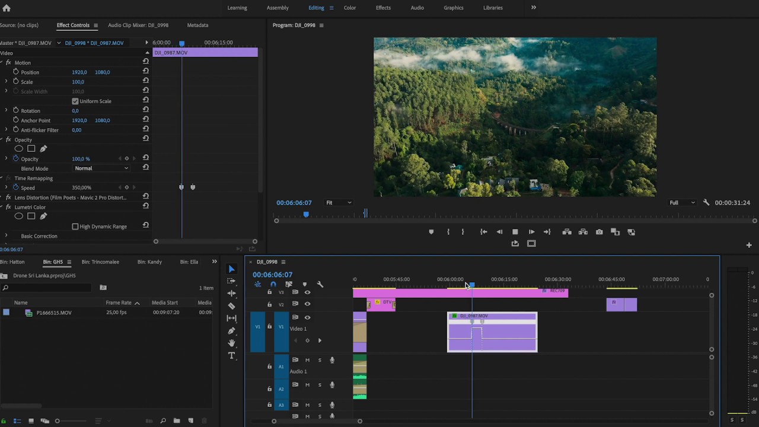Screen dimensions: 759x427
Task: Select the P1666515.MOV clip in the project bin
Action: click(x=54, y=313)
